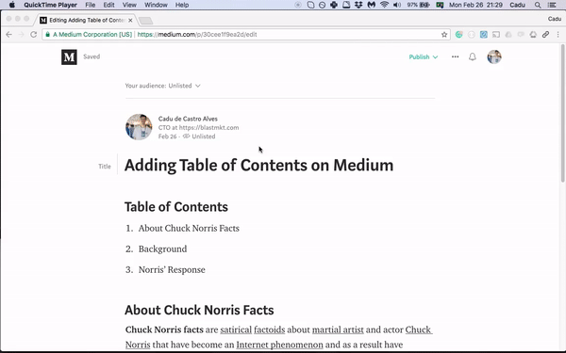Screen dimensions: 566x353
Task: Open the File menu
Action: click(x=91, y=5)
